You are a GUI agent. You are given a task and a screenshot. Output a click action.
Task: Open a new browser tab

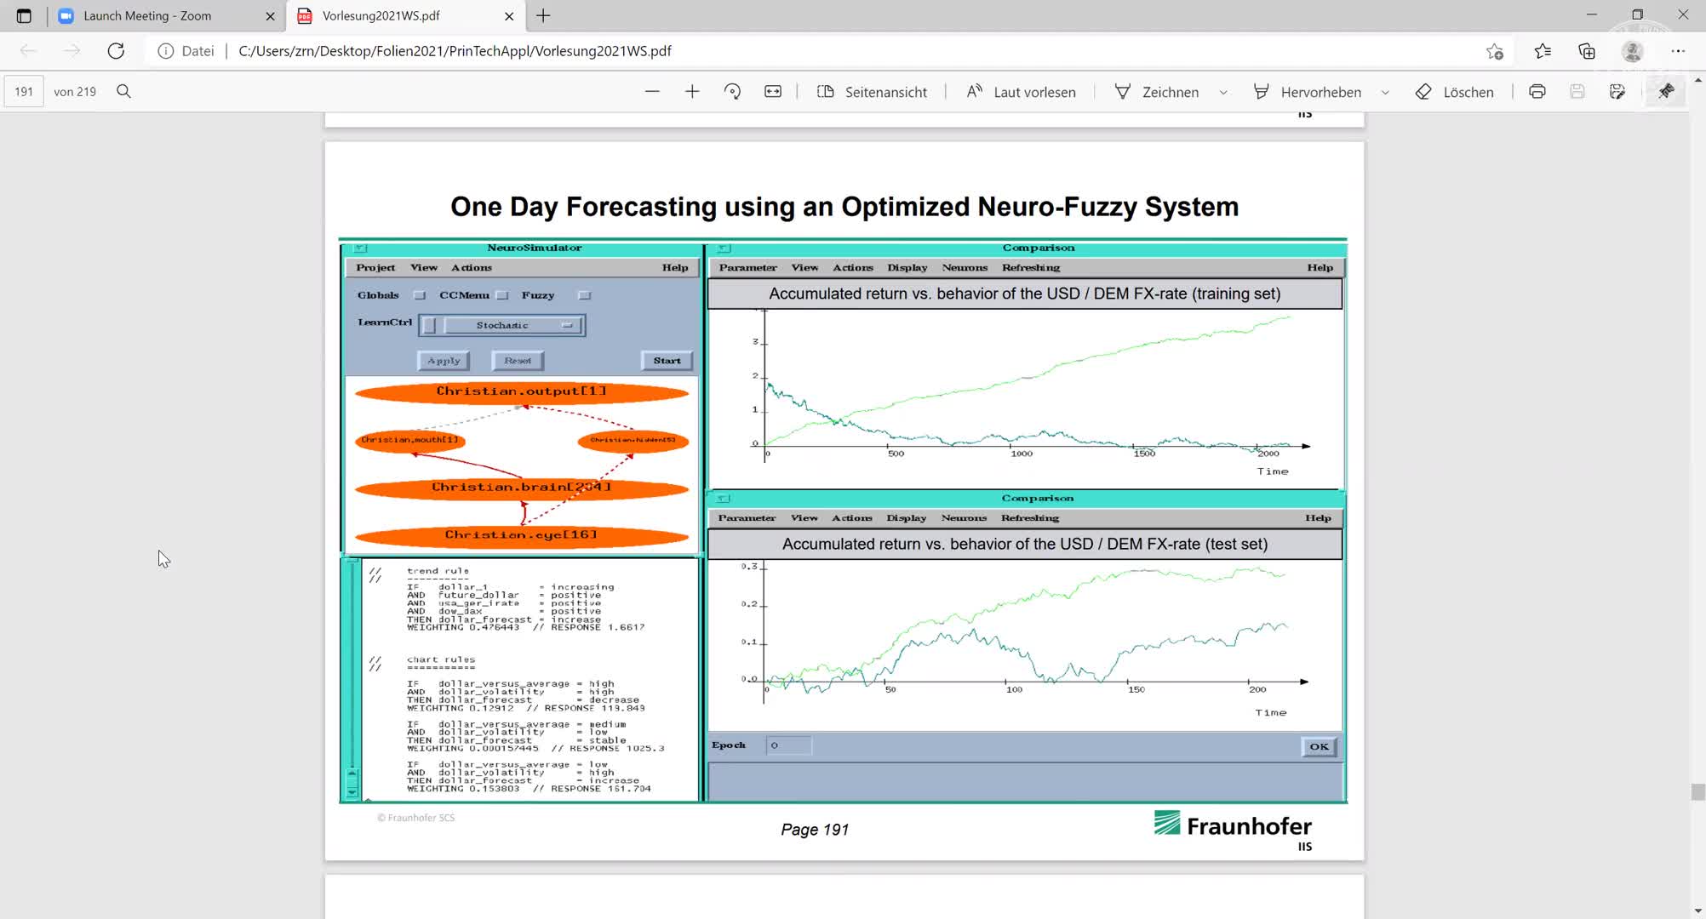coord(543,15)
